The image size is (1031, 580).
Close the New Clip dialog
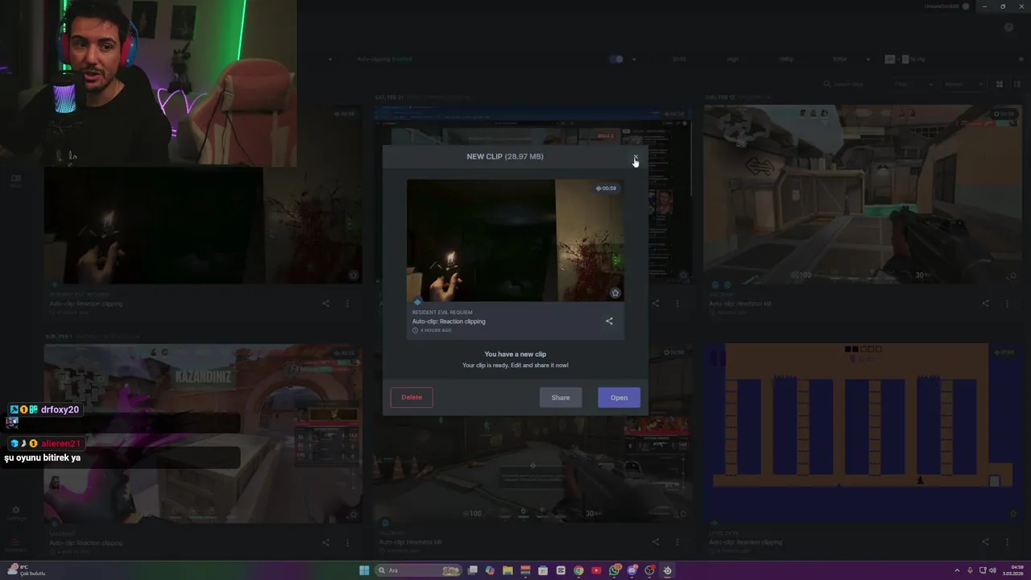coord(636,157)
